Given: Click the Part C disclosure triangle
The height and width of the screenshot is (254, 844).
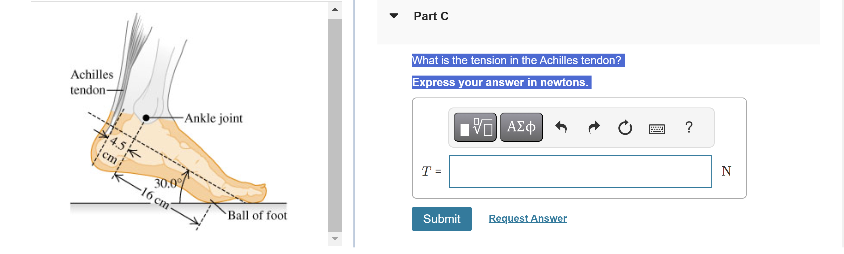Looking at the screenshot, I should click(394, 15).
